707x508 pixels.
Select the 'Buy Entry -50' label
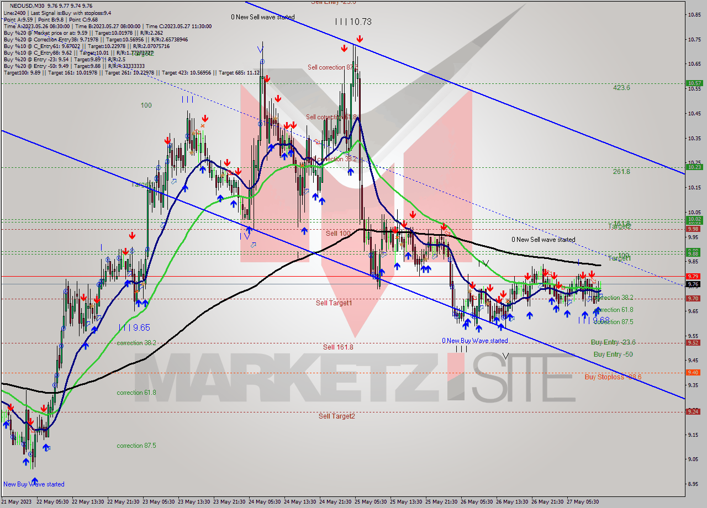pos(613,354)
